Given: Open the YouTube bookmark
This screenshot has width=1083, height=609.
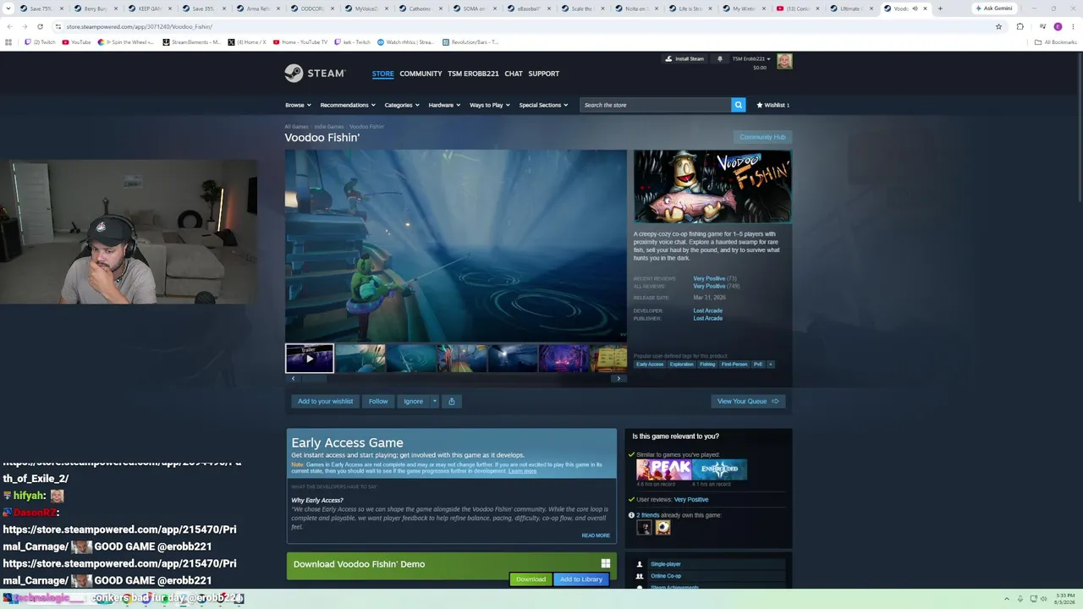Looking at the screenshot, I should coord(77,42).
